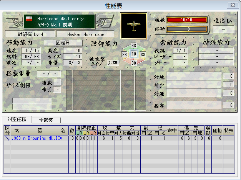This screenshot has width=241, height=180.
Task: Click the price value 8 in Browning row
Action: point(217,138)
